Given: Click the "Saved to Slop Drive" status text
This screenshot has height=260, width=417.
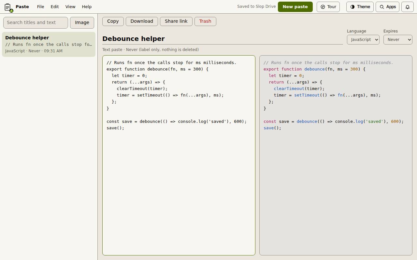Looking at the screenshot, I should click(256, 6).
